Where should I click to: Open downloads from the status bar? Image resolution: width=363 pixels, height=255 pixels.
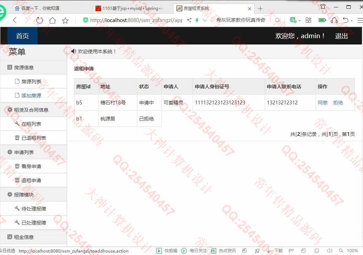click(x=275, y=251)
